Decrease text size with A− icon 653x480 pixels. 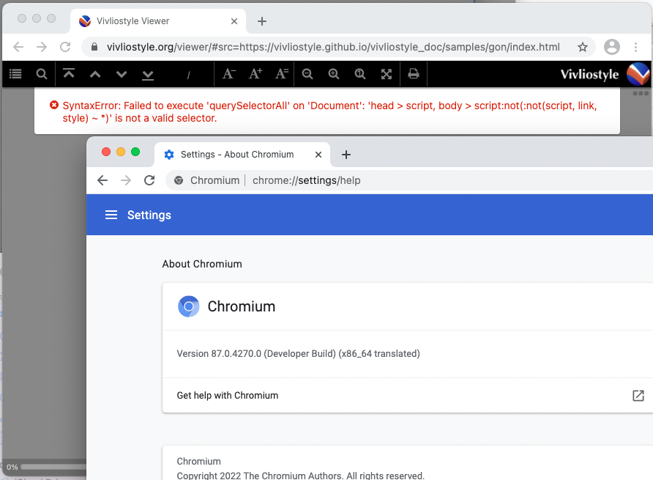tap(229, 74)
